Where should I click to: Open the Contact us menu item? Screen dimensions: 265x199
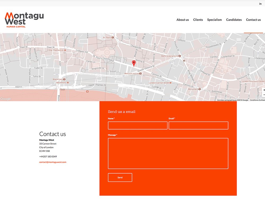[253, 20]
